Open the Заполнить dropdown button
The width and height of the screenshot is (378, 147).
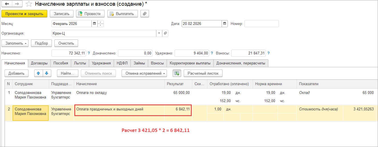pyautogui.click(x=15, y=43)
